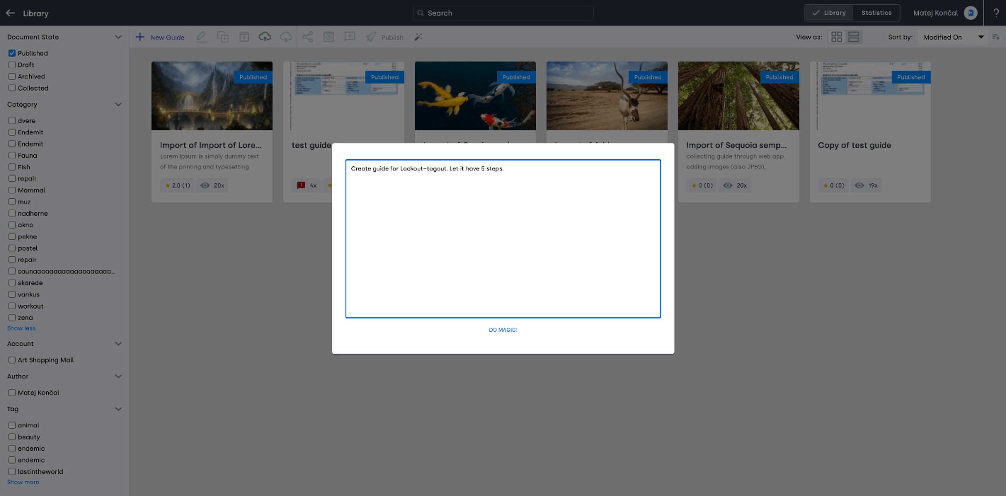This screenshot has height=496, width=1006.
Task: Check the dvere category filter
Action: [12, 121]
